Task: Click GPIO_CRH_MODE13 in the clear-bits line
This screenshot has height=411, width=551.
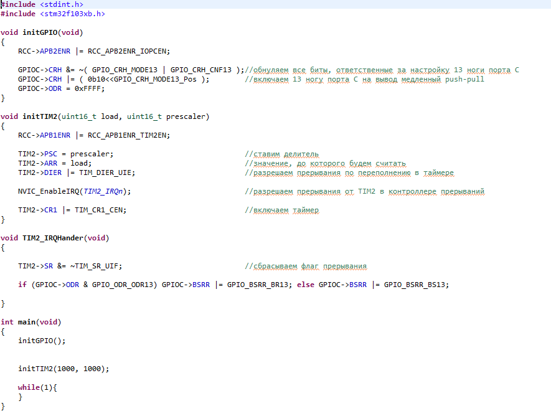Action: 125,70
